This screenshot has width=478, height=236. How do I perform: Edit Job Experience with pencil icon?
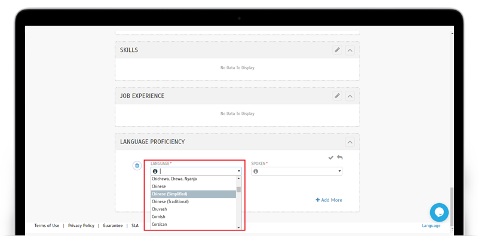click(337, 96)
